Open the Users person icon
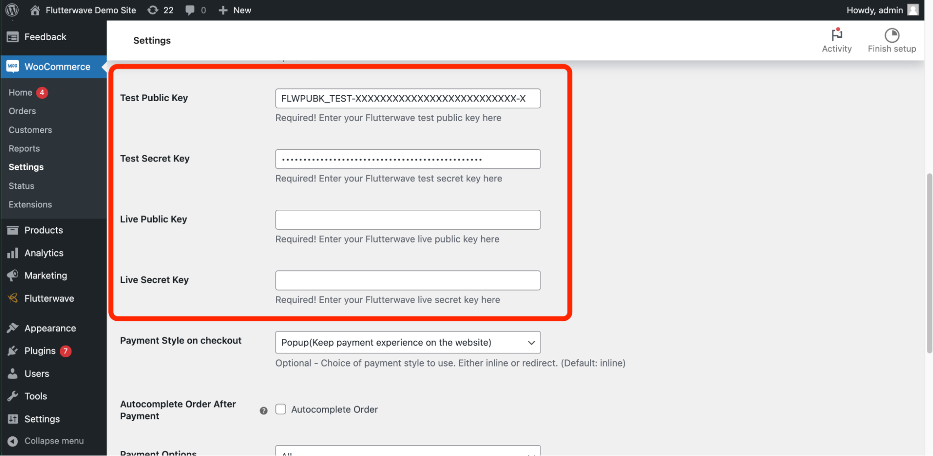Screen dimensions: 933x456 [x=13, y=373]
